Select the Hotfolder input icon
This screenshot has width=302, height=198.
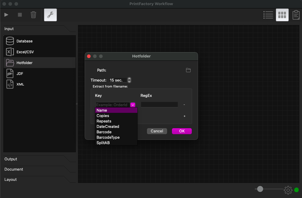10,63
